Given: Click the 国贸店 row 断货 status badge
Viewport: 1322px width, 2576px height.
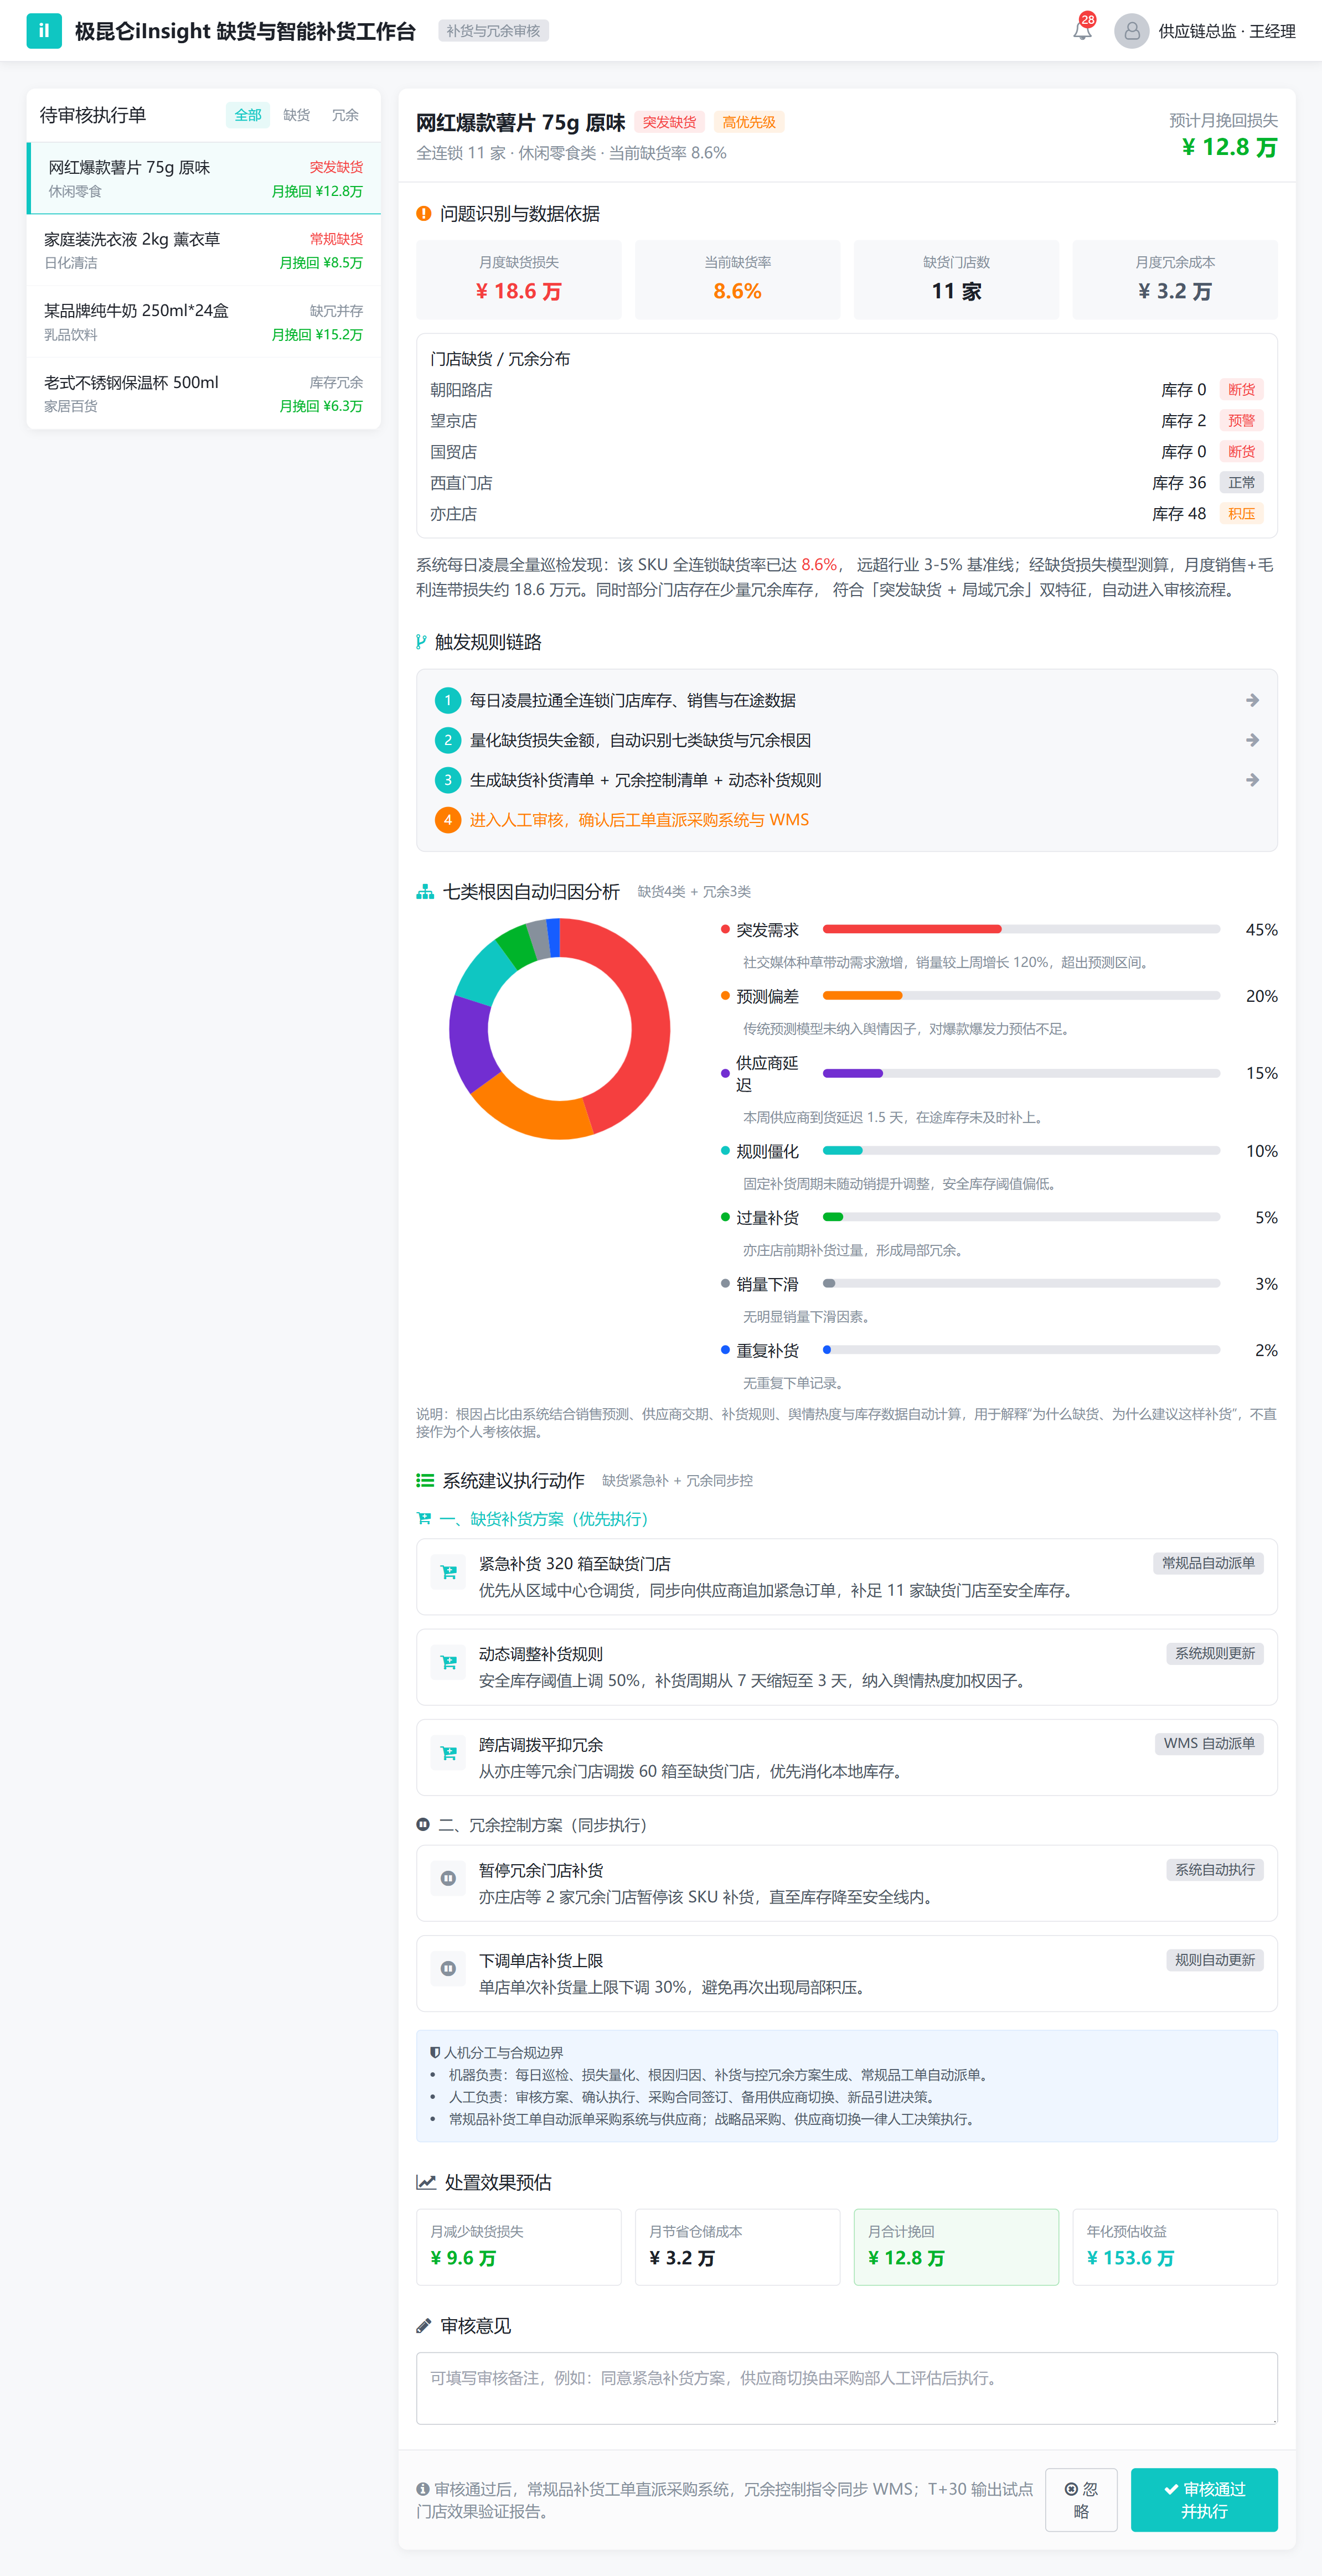Looking at the screenshot, I should [x=1241, y=451].
